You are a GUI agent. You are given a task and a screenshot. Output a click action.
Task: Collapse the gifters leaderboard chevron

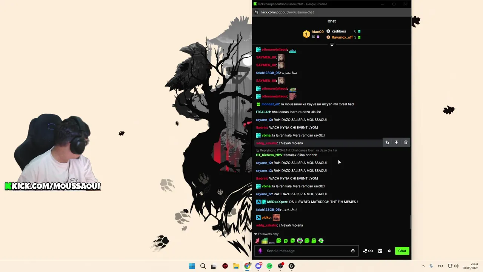point(332,45)
